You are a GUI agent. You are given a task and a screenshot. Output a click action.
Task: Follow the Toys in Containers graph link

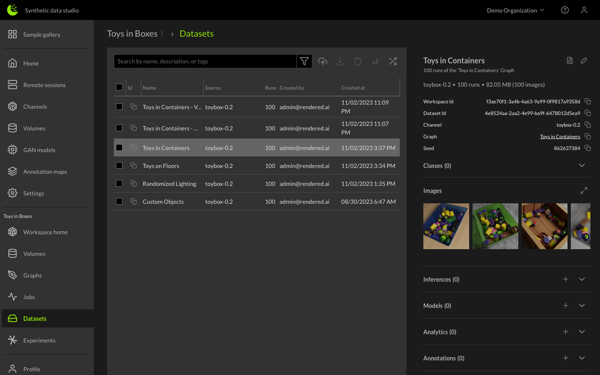560,136
